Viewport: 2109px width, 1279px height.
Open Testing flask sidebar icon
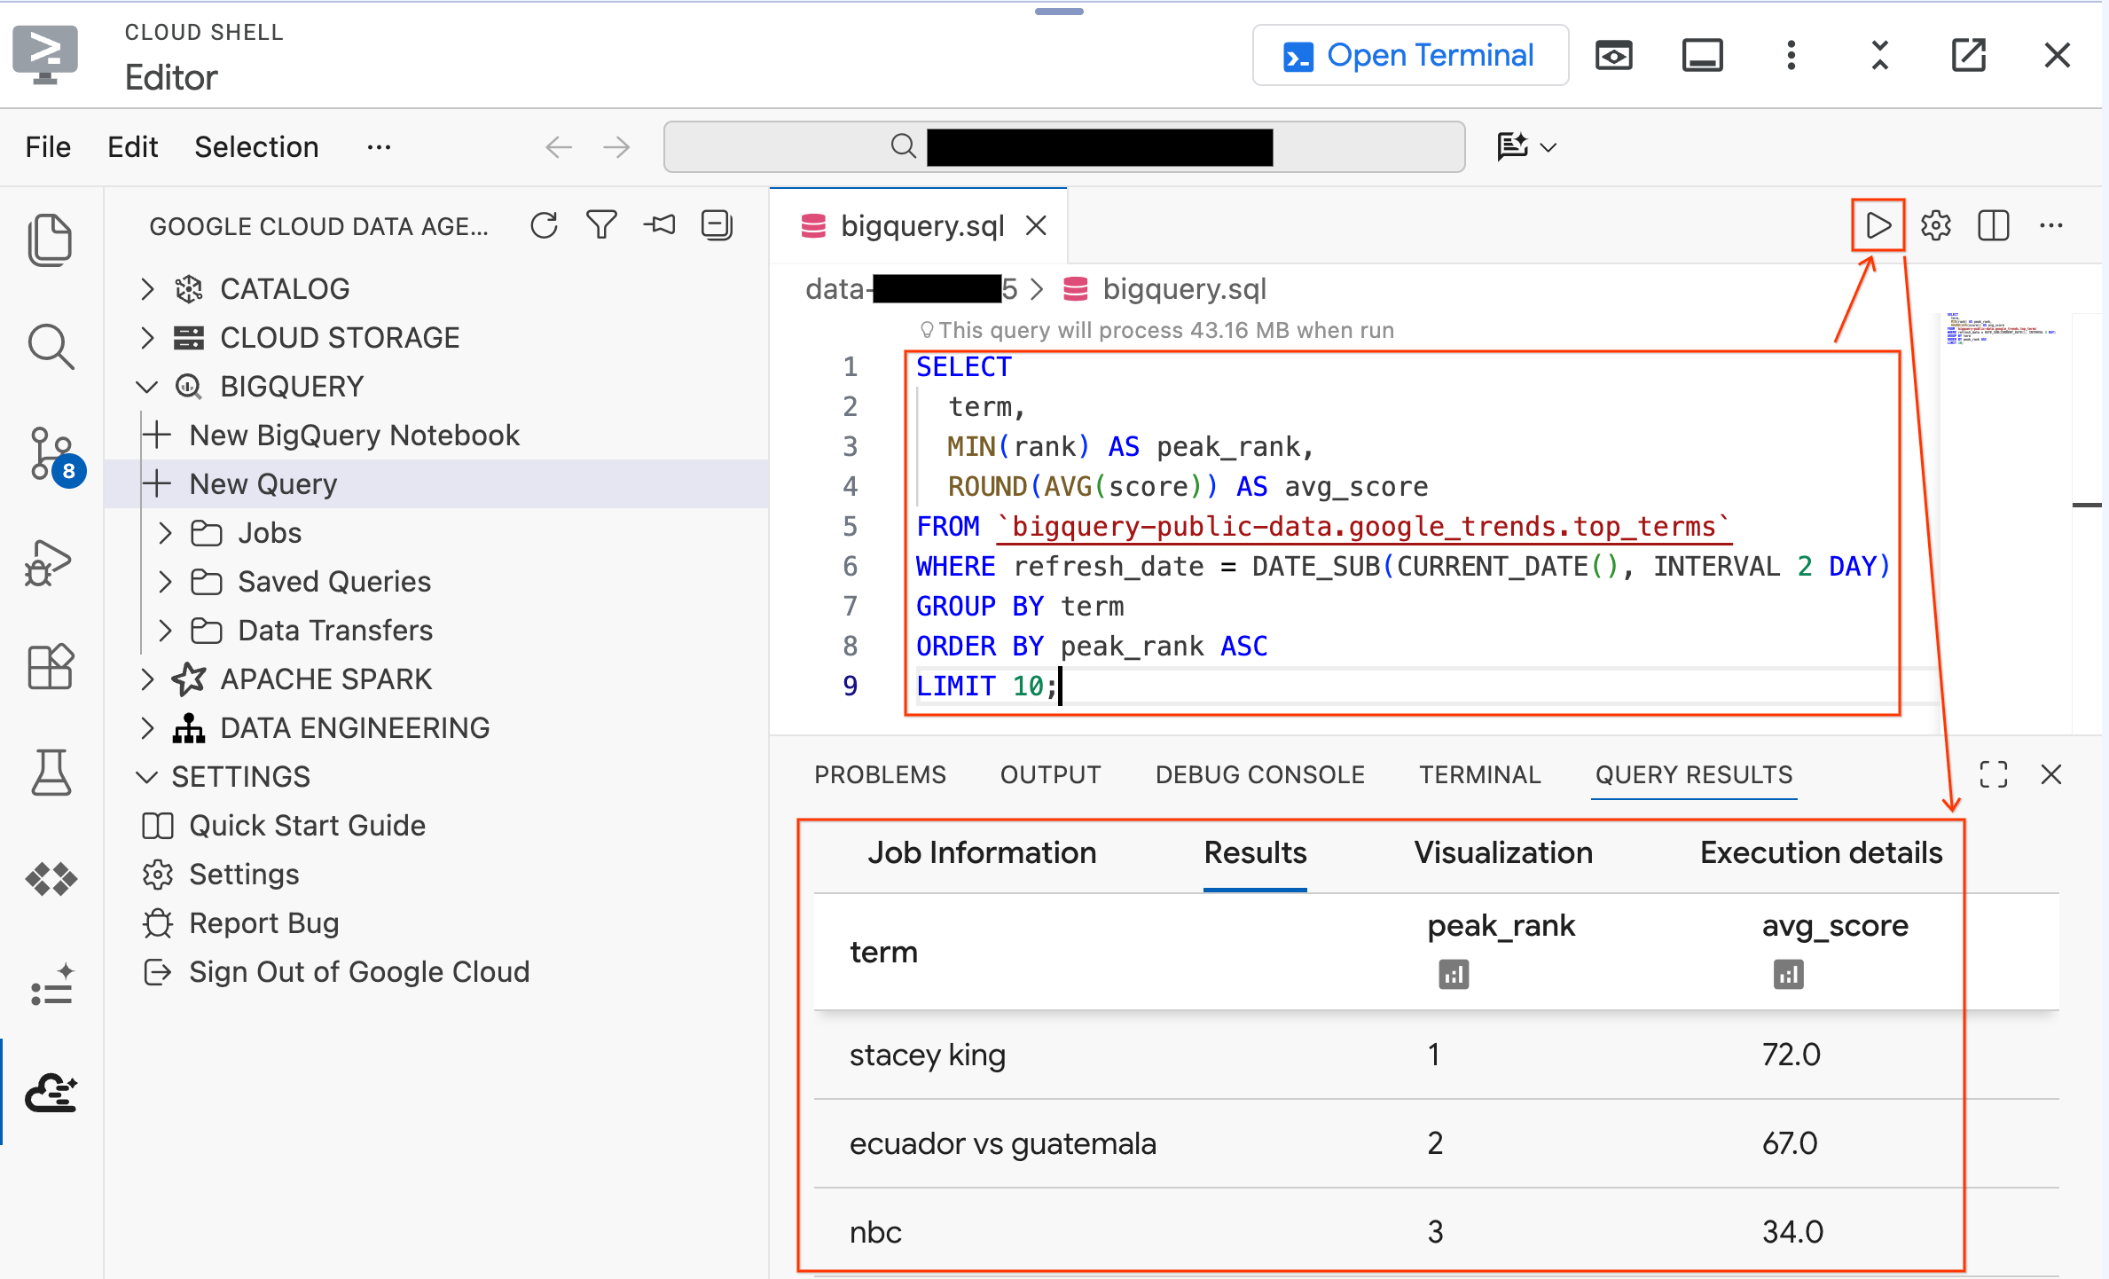pyautogui.click(x=51, y=773)
